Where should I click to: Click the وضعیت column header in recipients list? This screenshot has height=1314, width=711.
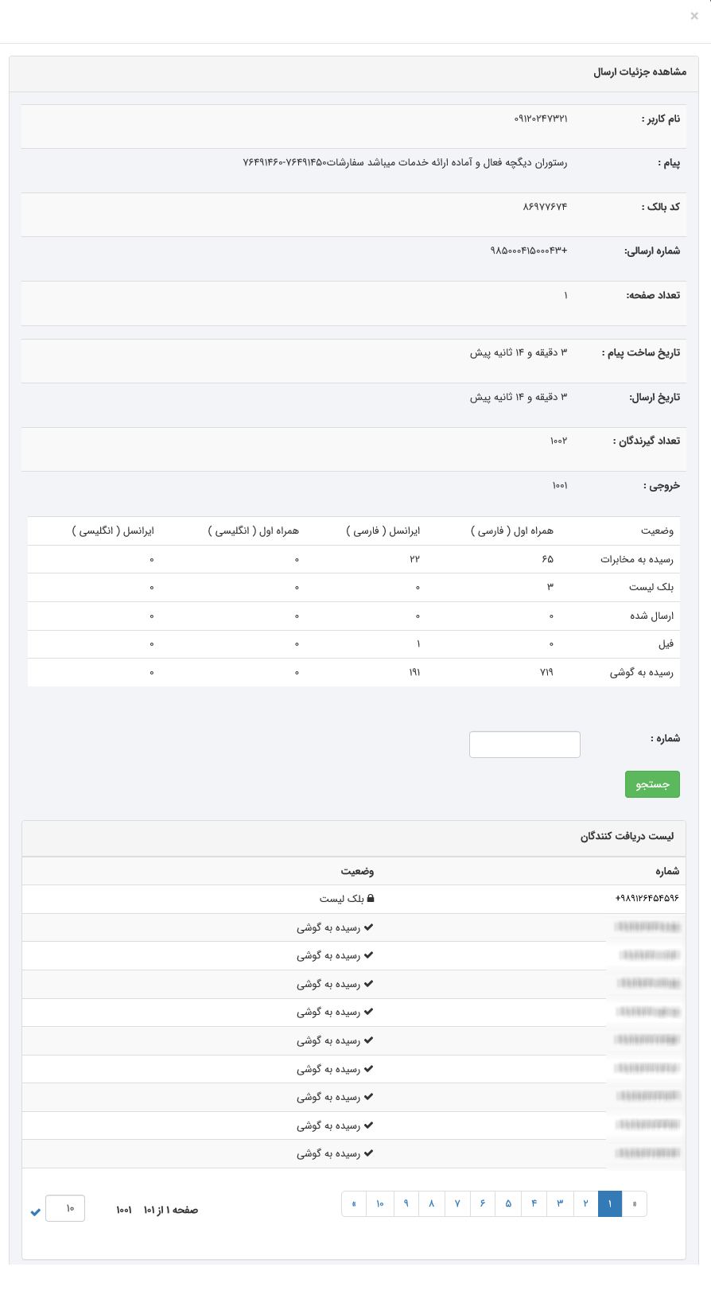[x=358, y=872]
